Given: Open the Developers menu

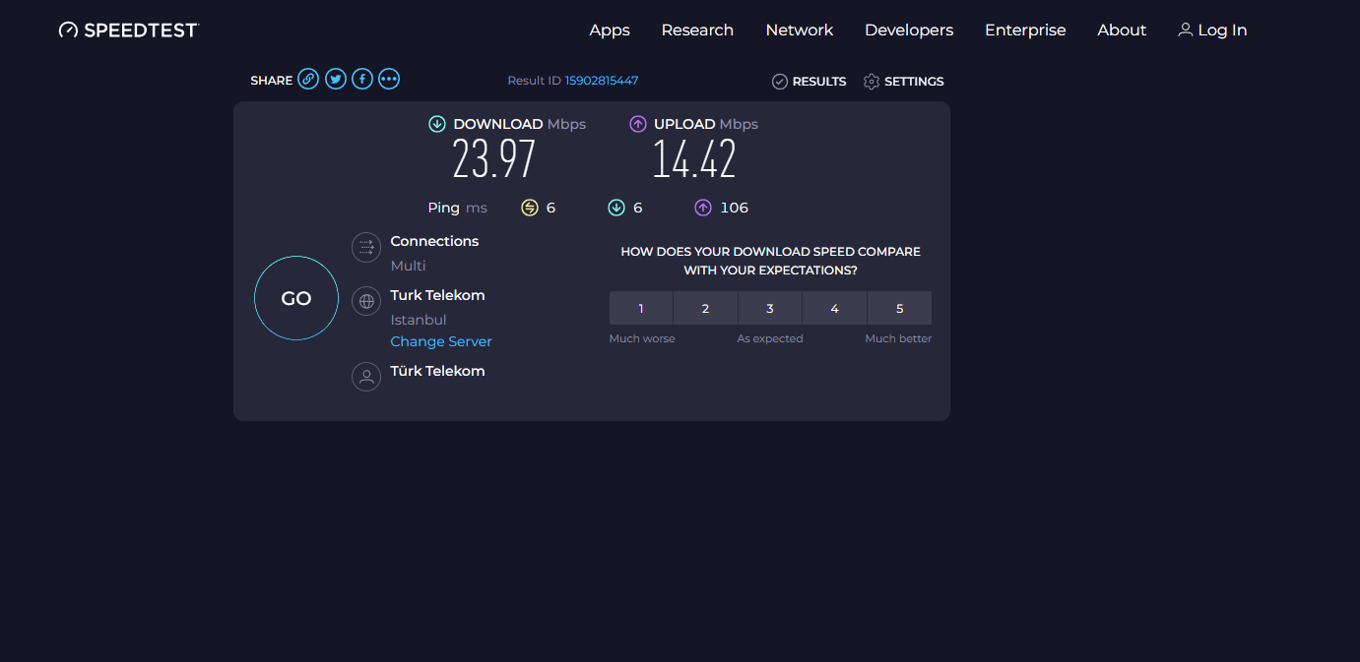Looking at the screenshot, I should (x=909, y=30).
